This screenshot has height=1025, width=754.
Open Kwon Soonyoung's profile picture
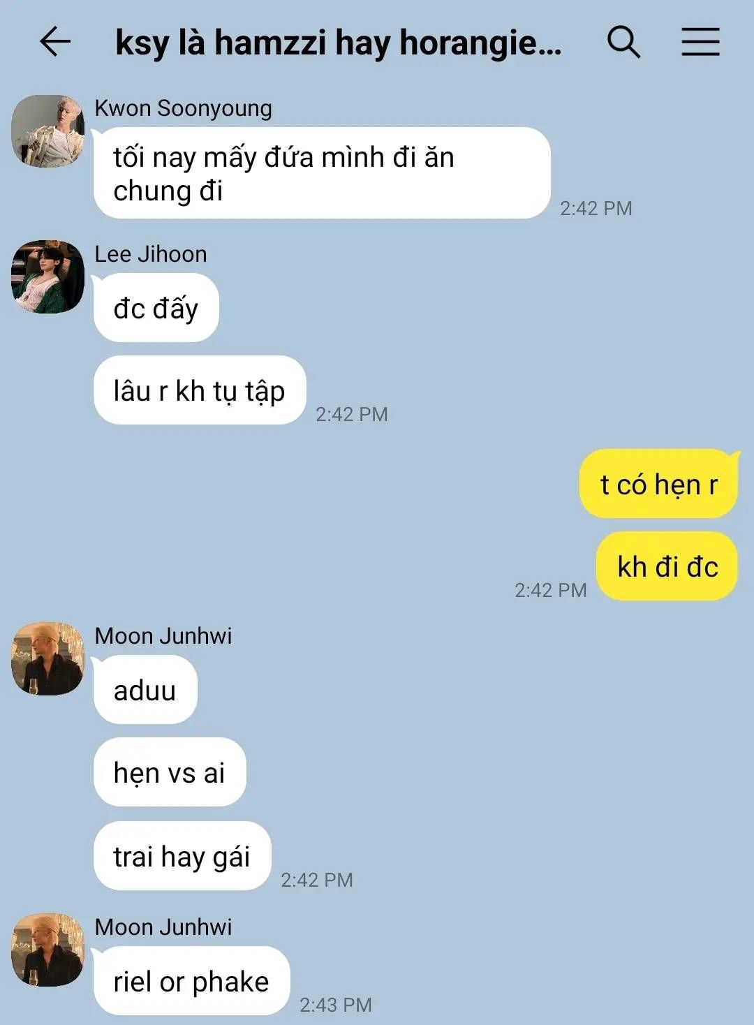[x=48, y=131]
